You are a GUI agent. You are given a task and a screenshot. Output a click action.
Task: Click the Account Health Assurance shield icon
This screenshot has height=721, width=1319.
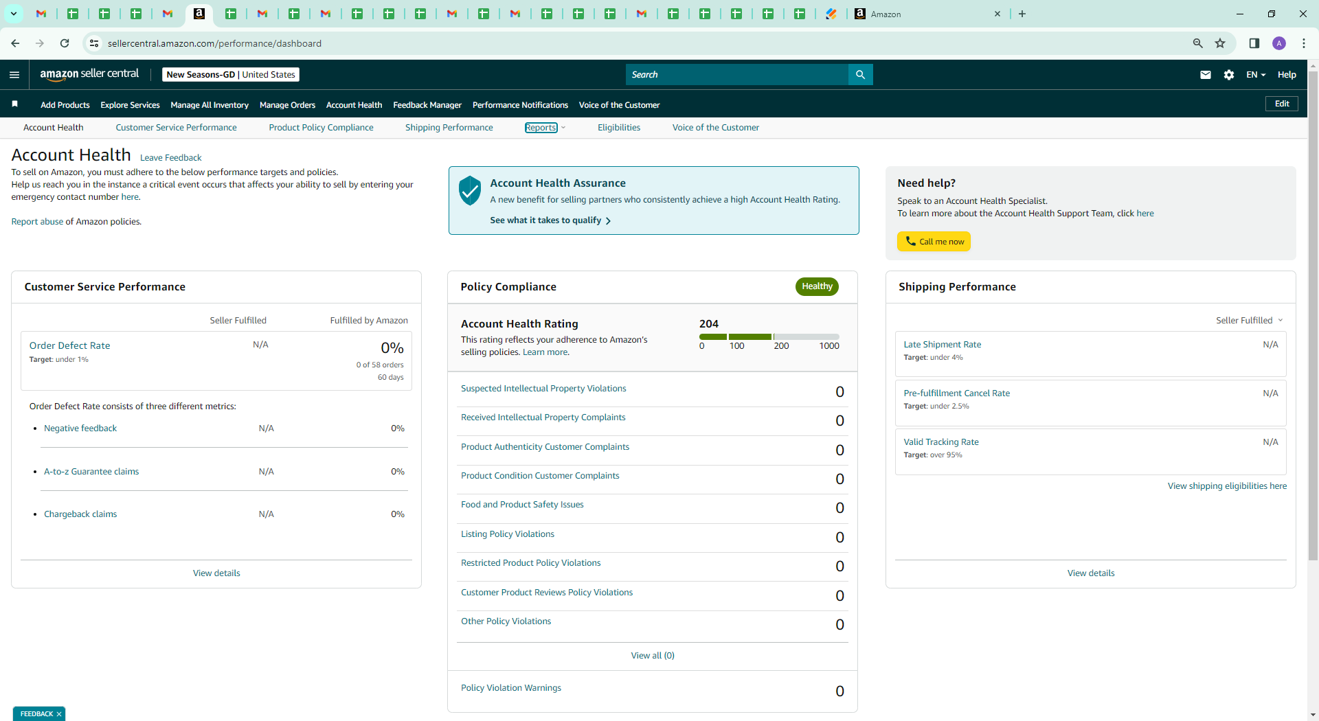tap(470, 190)
